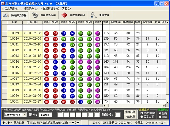Click purple ball 31 in row 10051
Viewport: 170px width, 126px height.
98,102
